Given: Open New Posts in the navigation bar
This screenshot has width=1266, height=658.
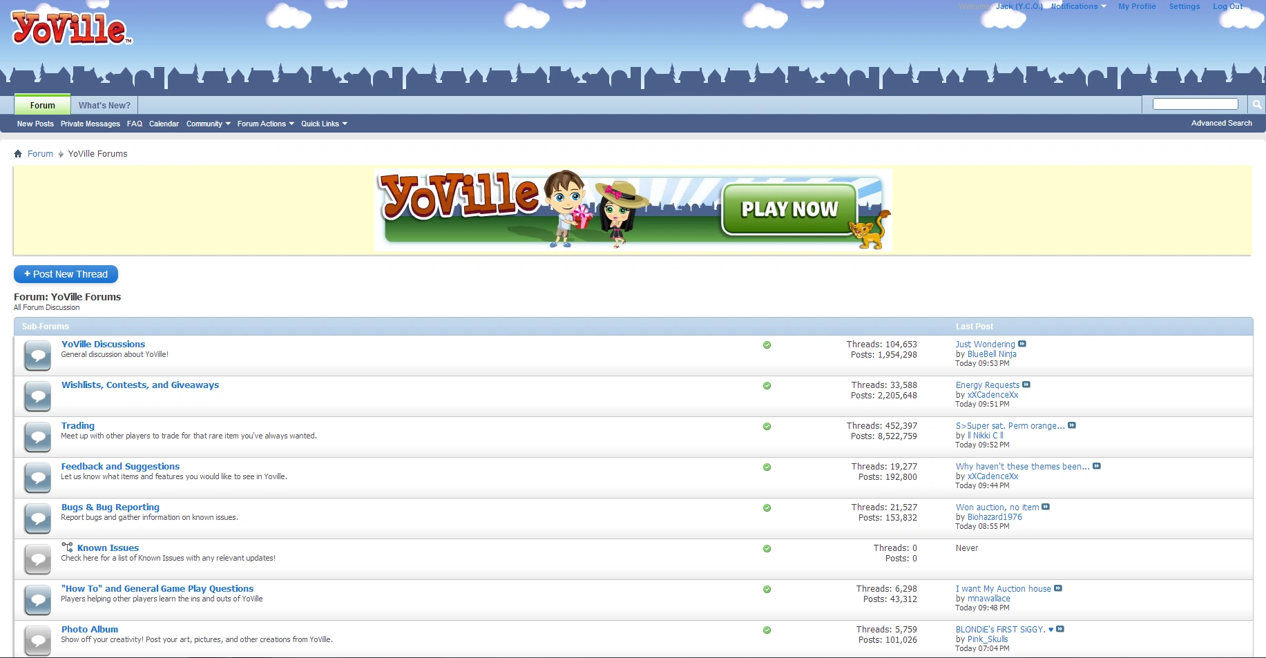Looking at the screenshot, I should tap(35, 124).
